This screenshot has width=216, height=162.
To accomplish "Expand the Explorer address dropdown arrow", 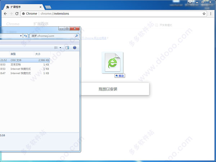I will point(21,36).
